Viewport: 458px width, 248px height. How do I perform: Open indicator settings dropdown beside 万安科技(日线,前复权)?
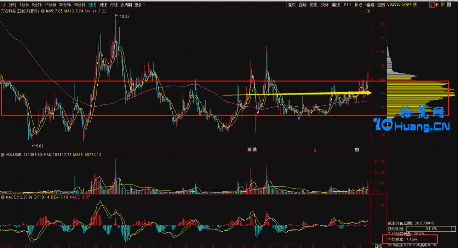pyautogui.click(x=43, y=12)
